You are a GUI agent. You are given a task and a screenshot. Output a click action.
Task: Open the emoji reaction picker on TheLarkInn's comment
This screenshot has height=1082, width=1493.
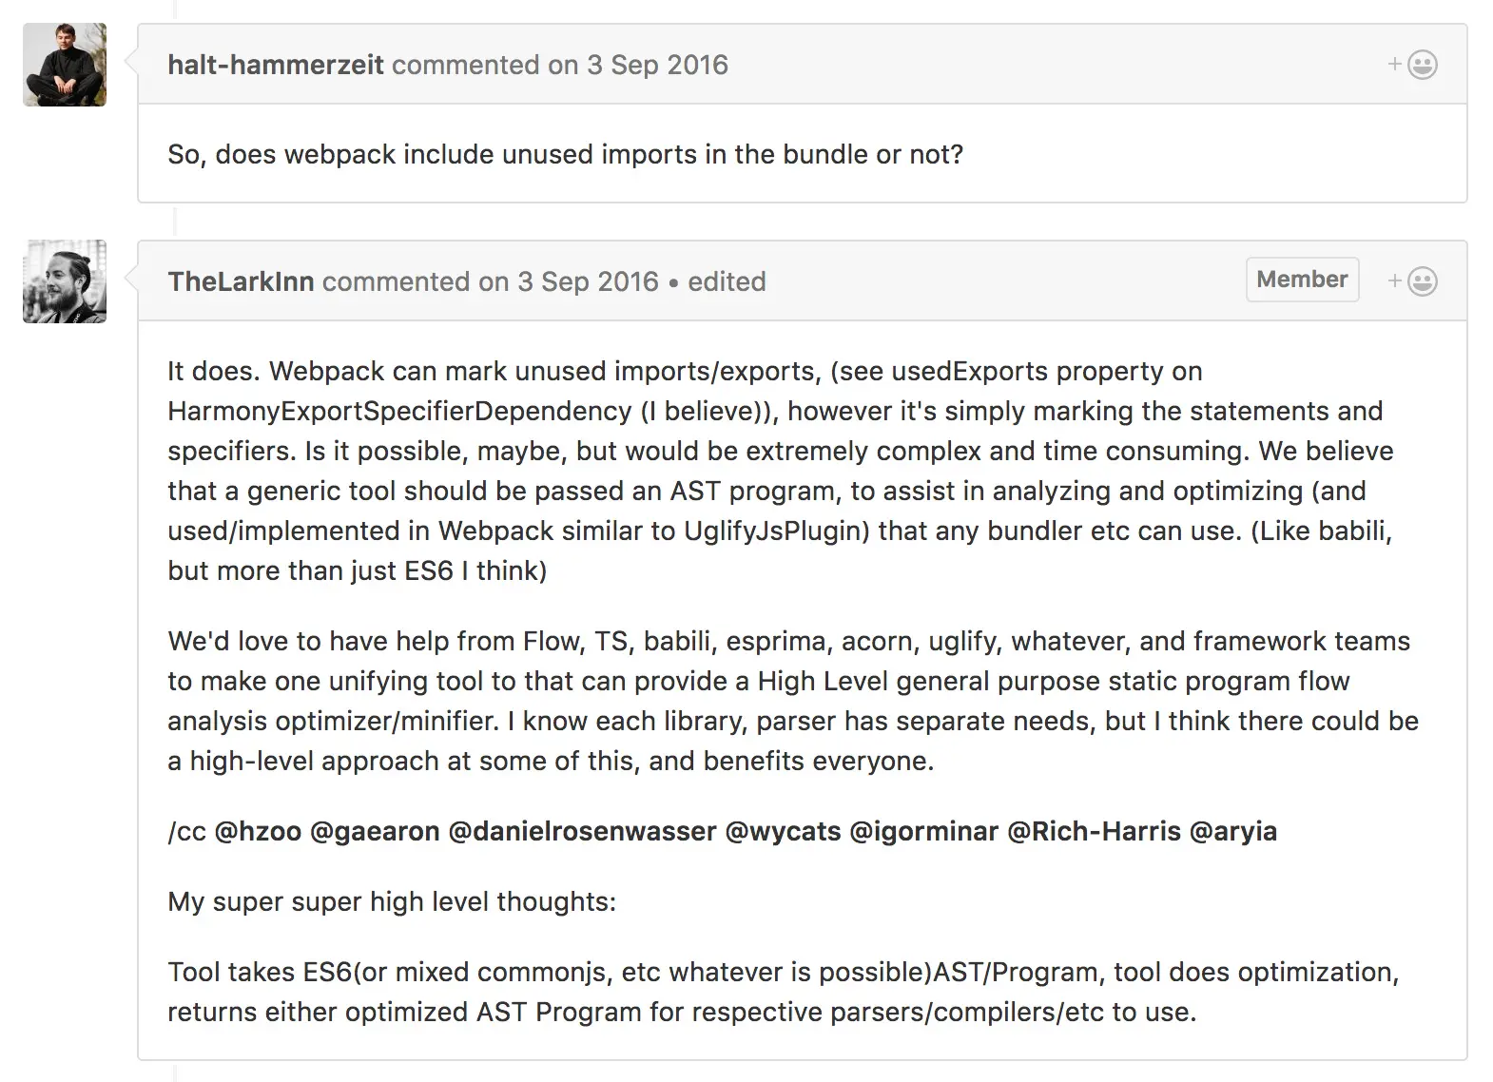1421,280
